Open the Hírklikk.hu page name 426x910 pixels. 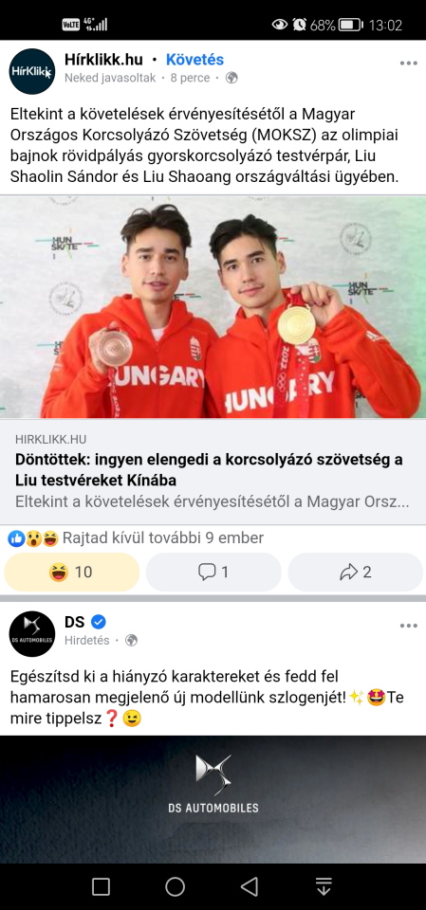click(x=104, y=59)
